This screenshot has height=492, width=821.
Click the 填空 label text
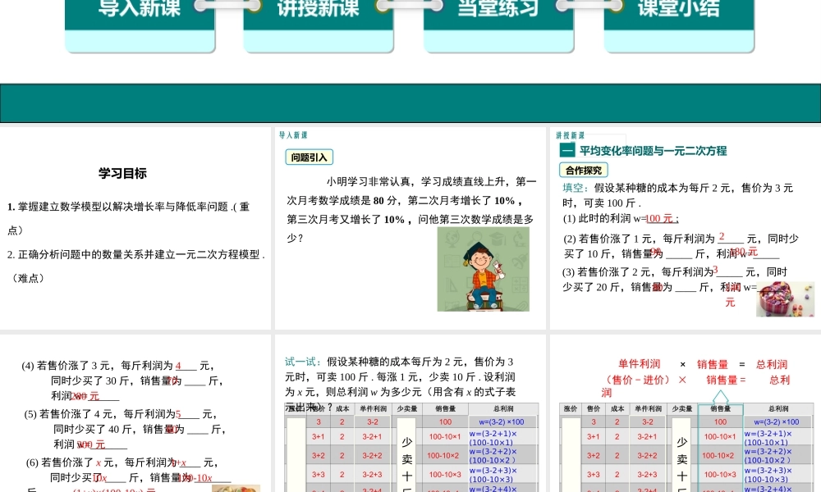(x=576, y=188)
